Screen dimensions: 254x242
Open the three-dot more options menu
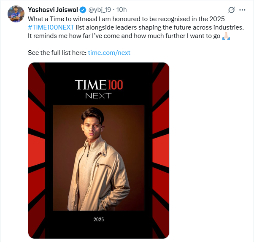[x=242, y=10]
